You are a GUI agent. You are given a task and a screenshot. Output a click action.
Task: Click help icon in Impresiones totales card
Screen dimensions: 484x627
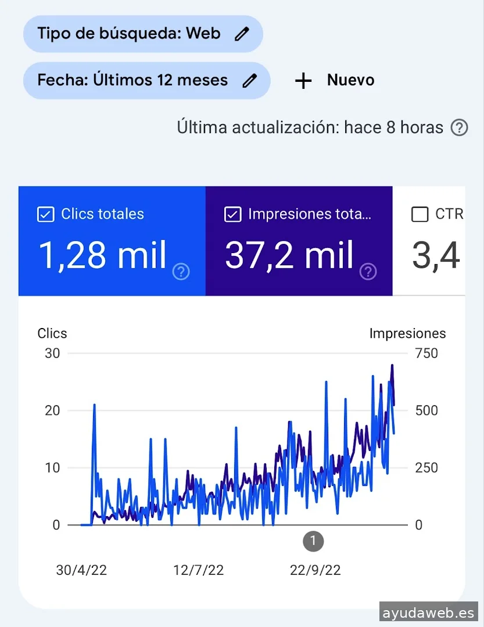[368, 271]
